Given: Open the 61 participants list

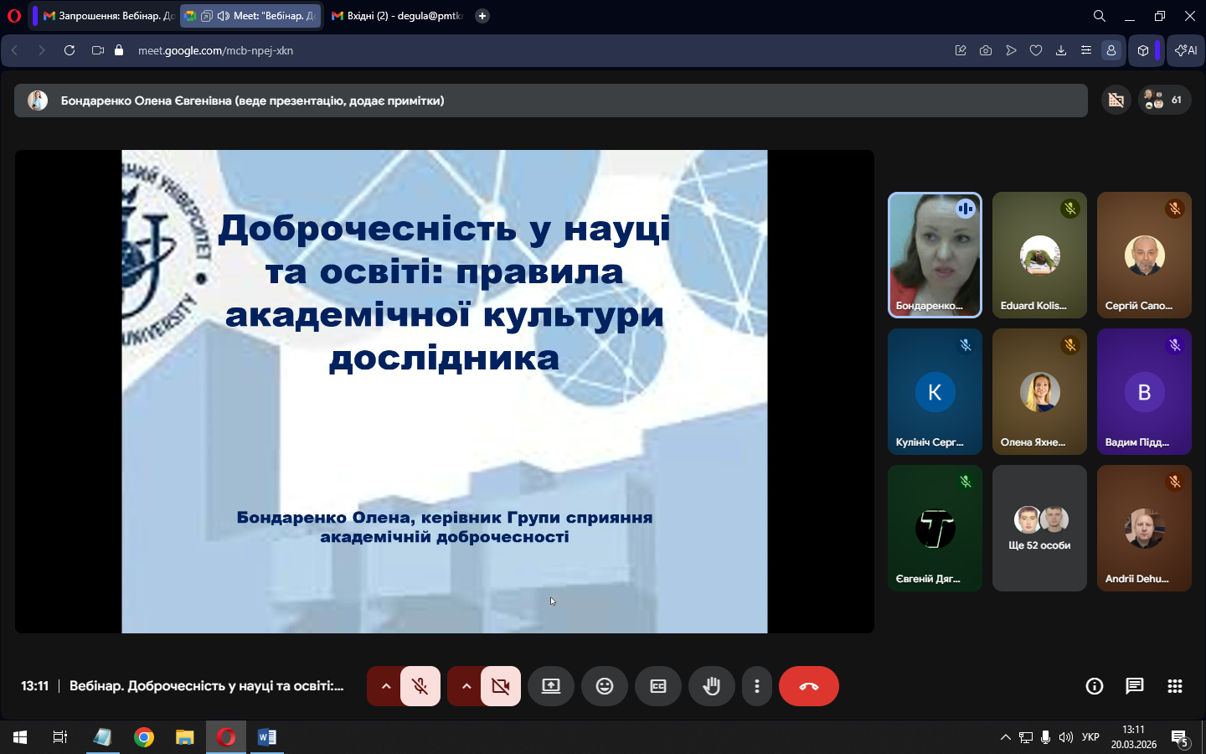Looking at the screenshot, I should click(1164, 101).
